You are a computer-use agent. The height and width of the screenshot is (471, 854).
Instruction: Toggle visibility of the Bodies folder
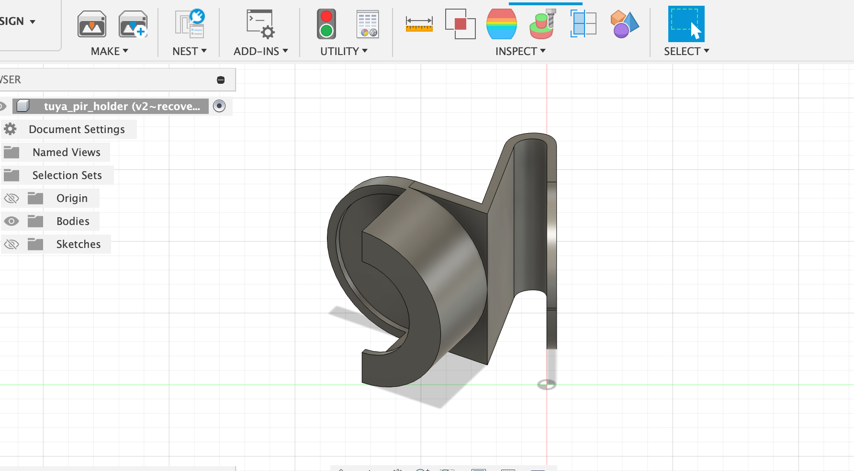(x=11, y=221)
